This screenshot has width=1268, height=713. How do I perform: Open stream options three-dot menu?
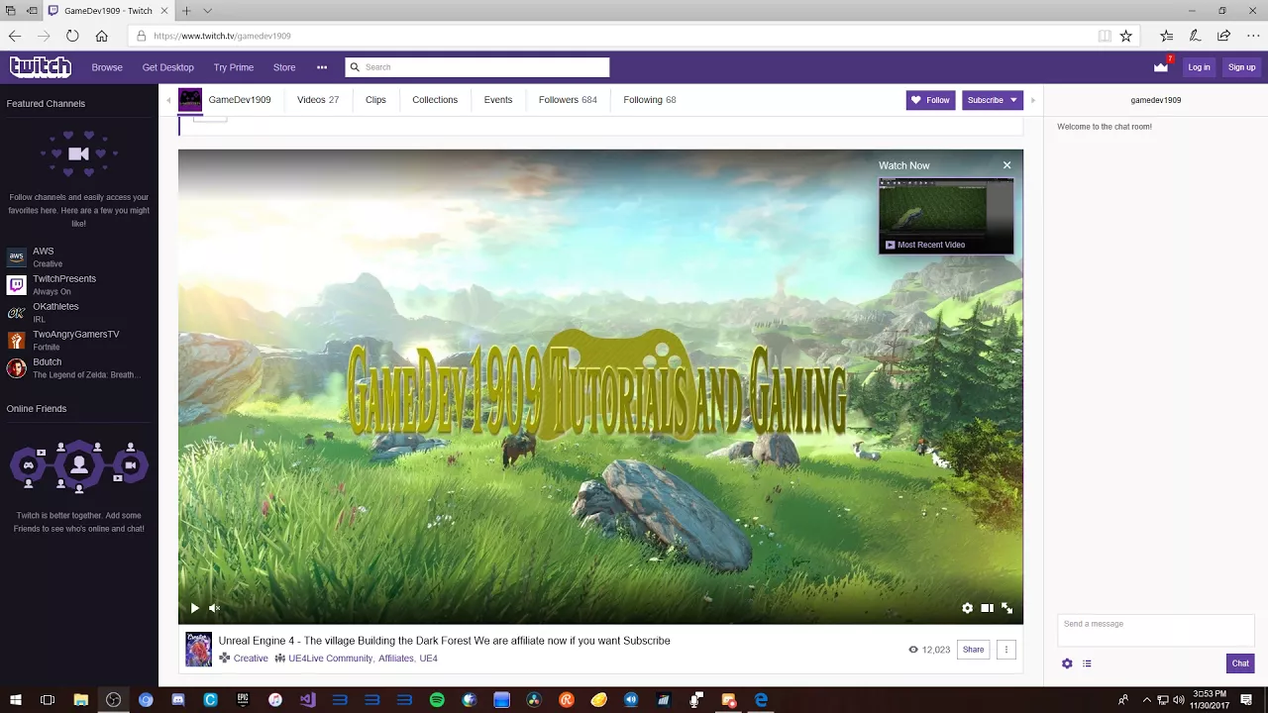click(x=1006, y=650)
